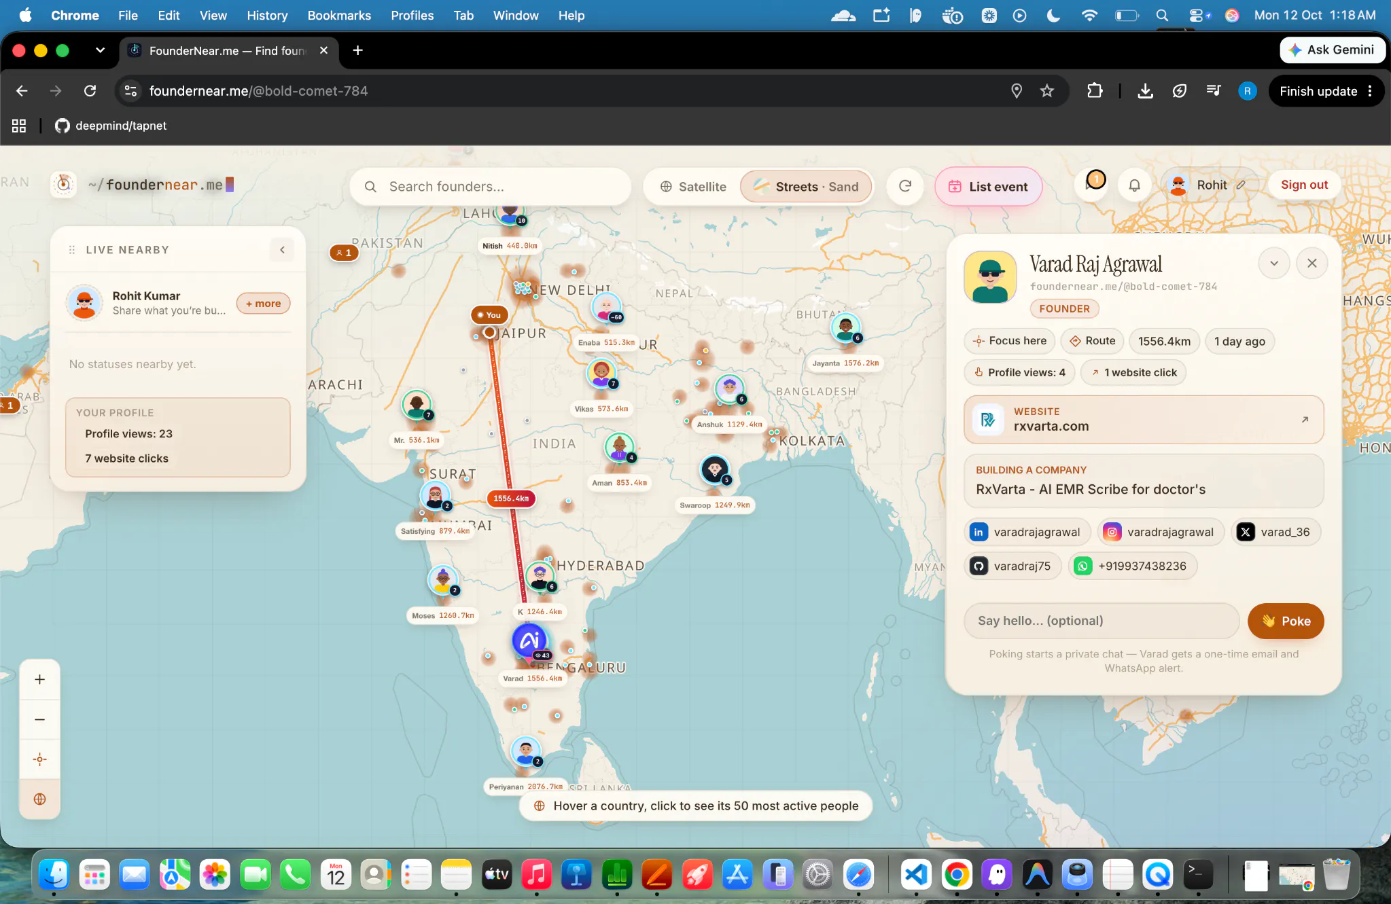Collapse Varad's profile card with chevron
The image size is (1391, 904).
[1274, 264]
